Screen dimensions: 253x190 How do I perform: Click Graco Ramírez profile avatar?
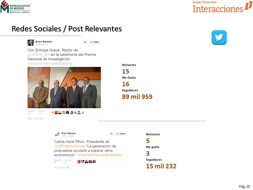pos(31,43)
